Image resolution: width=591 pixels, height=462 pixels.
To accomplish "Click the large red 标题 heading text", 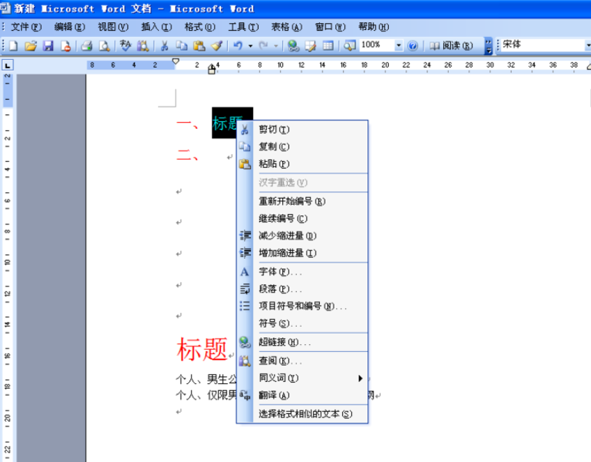I will 202,349.
